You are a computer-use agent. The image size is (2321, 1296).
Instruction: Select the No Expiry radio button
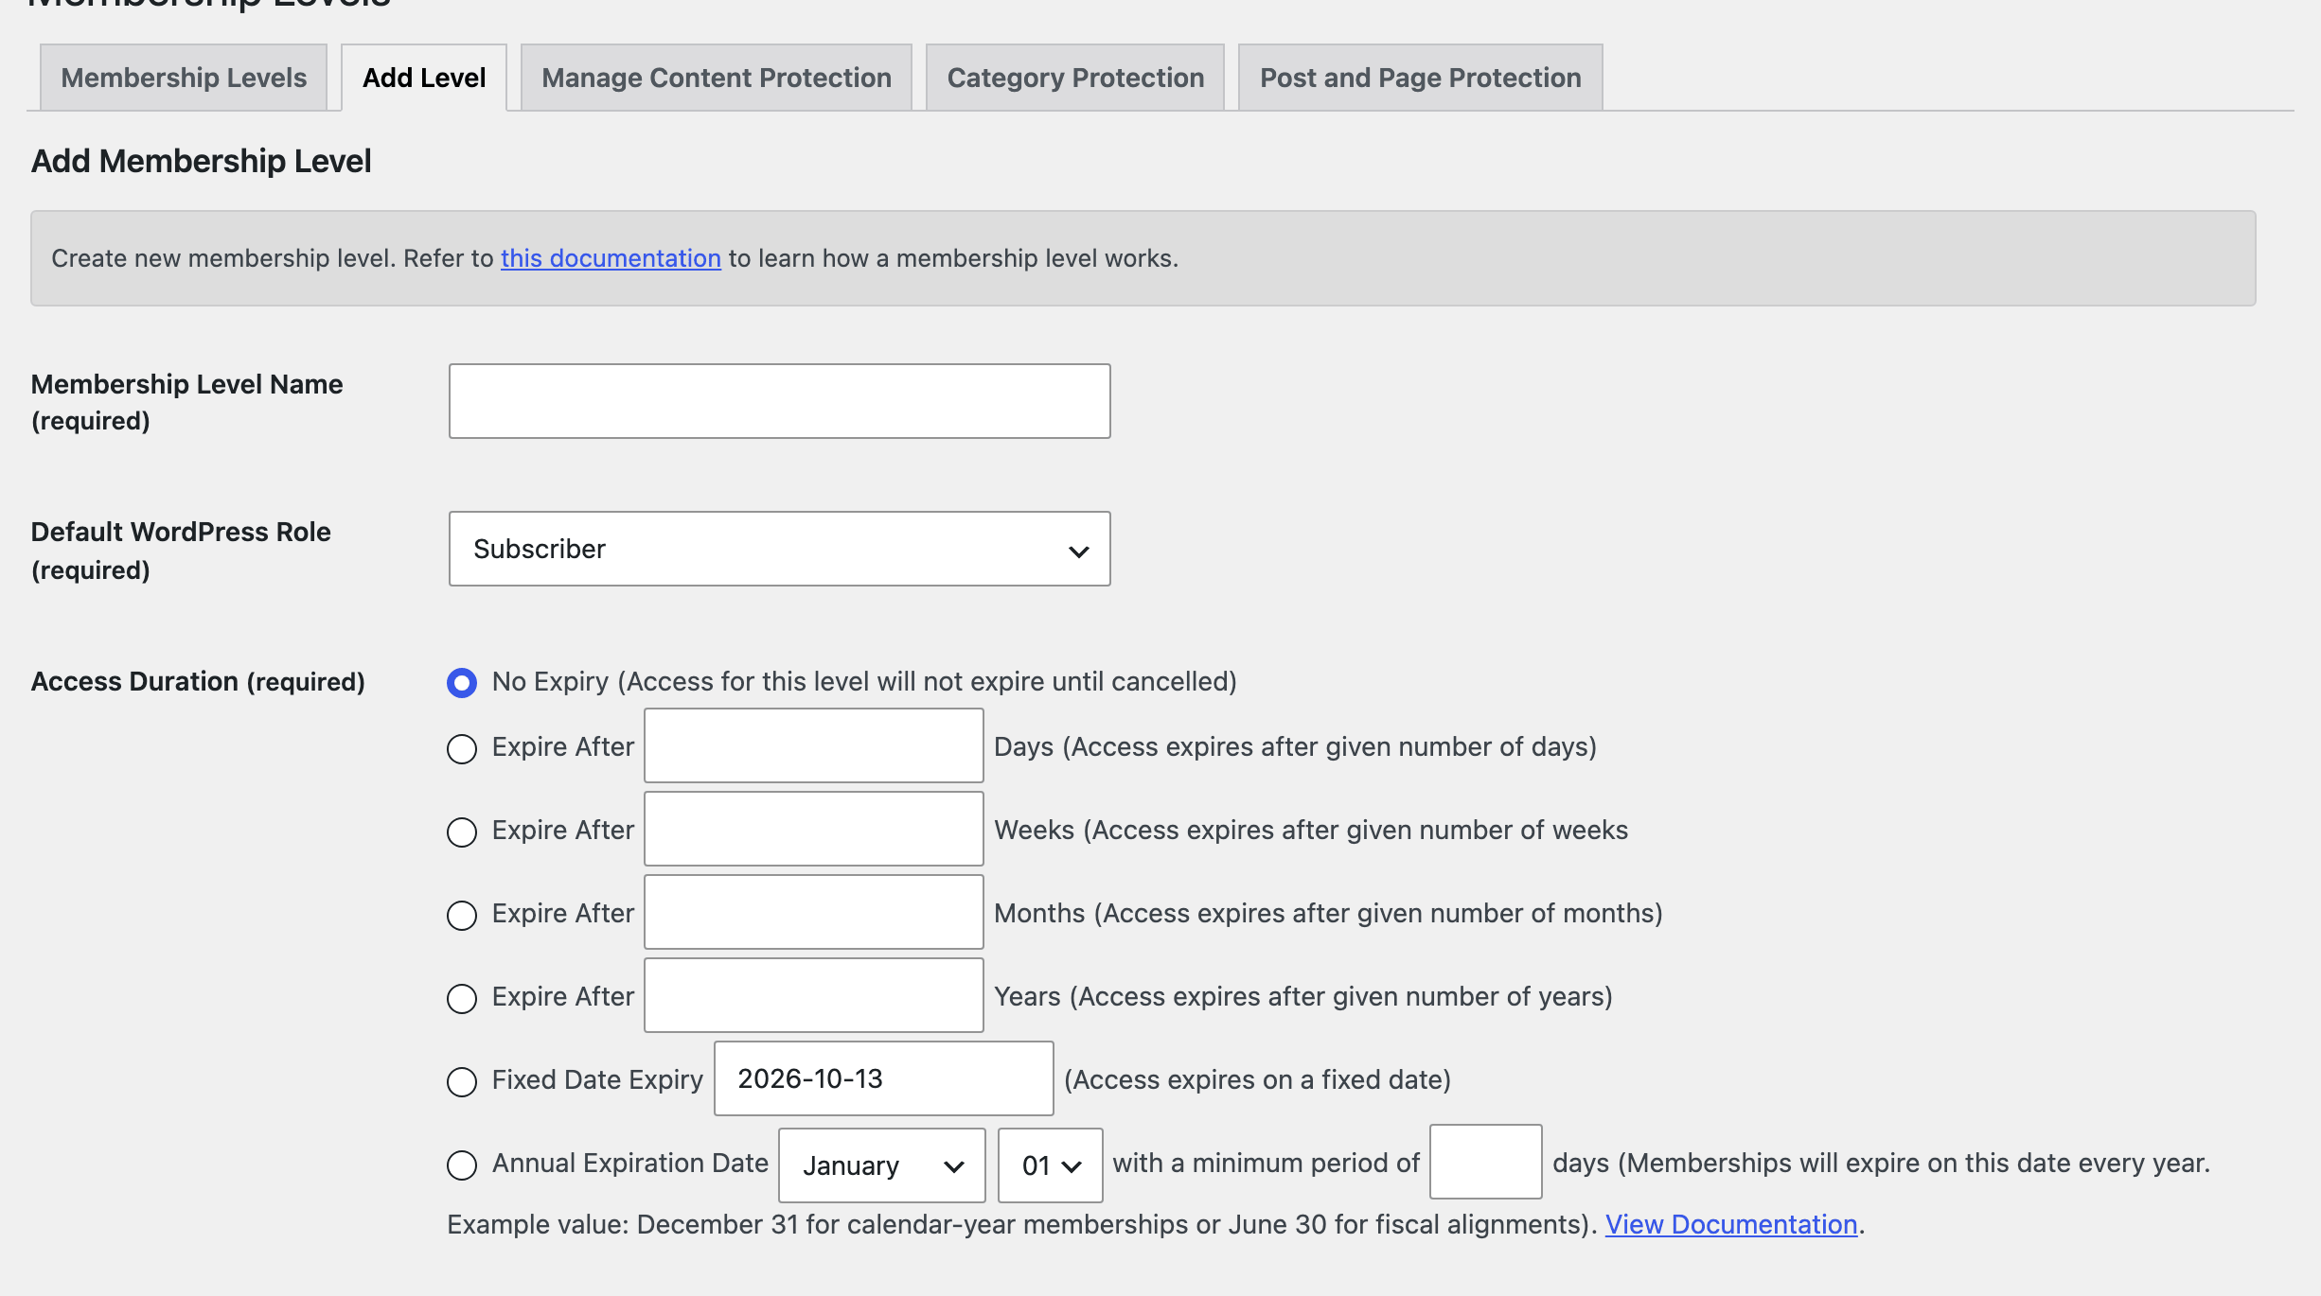tap(462, 682)
